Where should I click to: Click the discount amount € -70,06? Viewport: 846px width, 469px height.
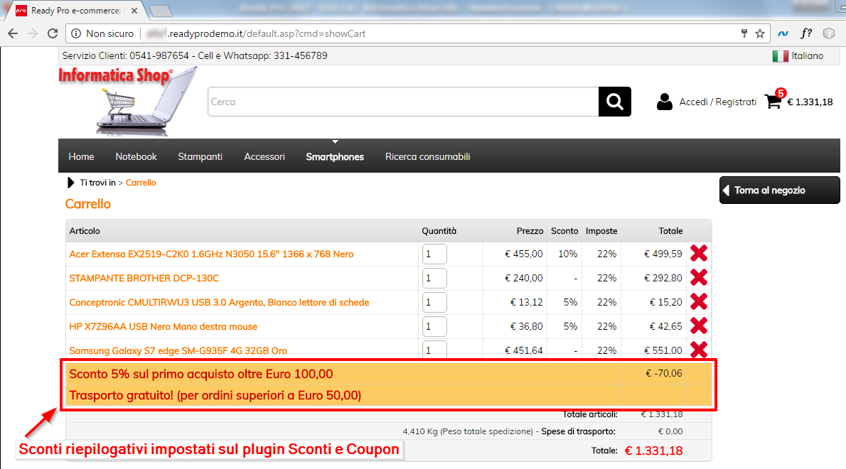coord(663,373)
